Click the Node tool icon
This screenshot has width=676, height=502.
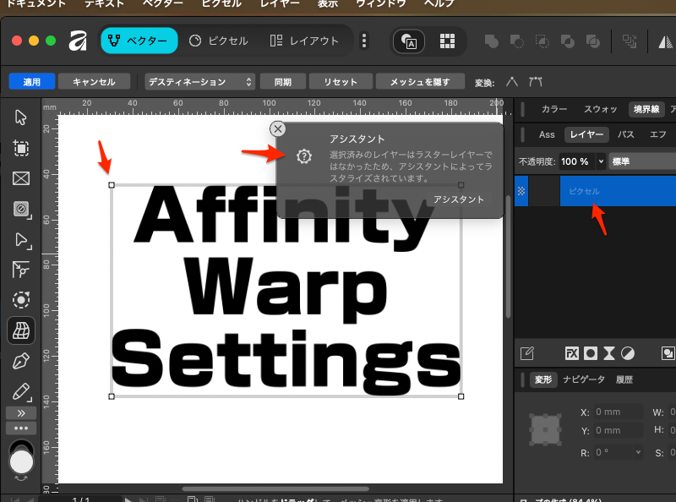[21, 239]
